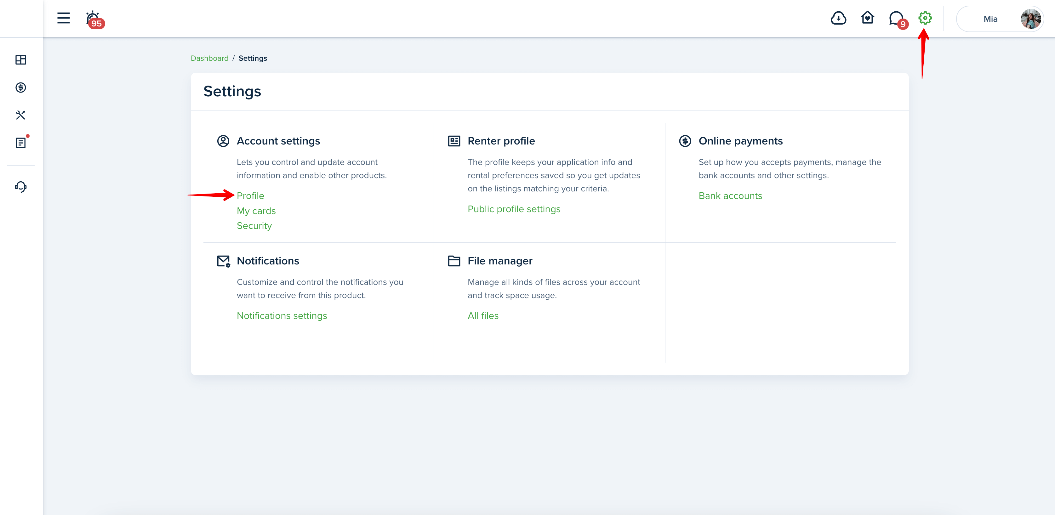The width and height of the screenshot is (1055, 515).
Task: Click the Settings breadcrumb item
Action: click(x=252, y=58)
